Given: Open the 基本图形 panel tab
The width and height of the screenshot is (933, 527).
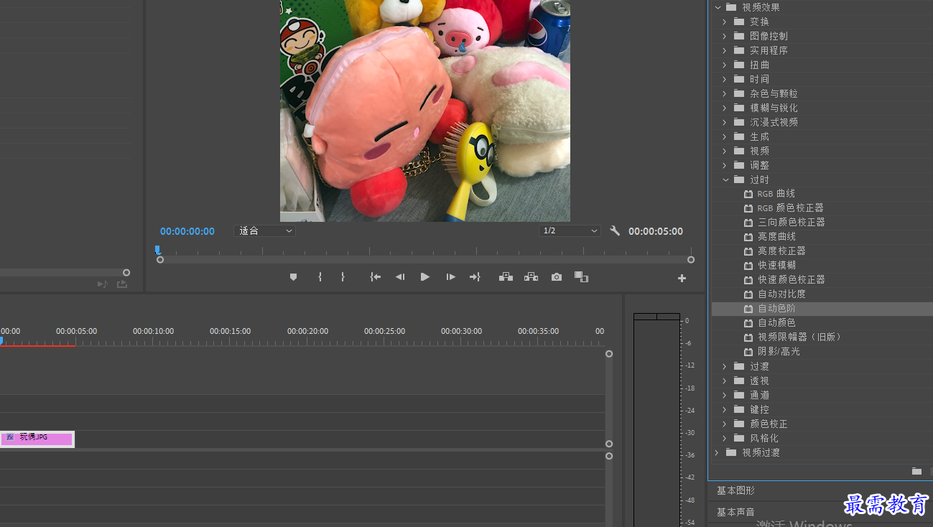Looking at the screenshot, I should [x=735, y=490].
